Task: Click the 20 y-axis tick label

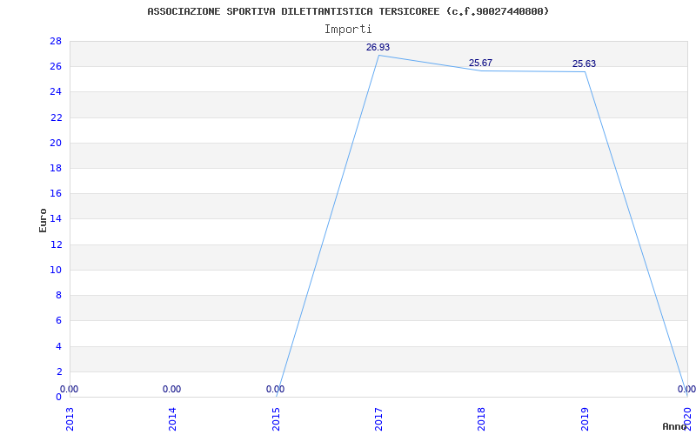Action: coord(56,143)
